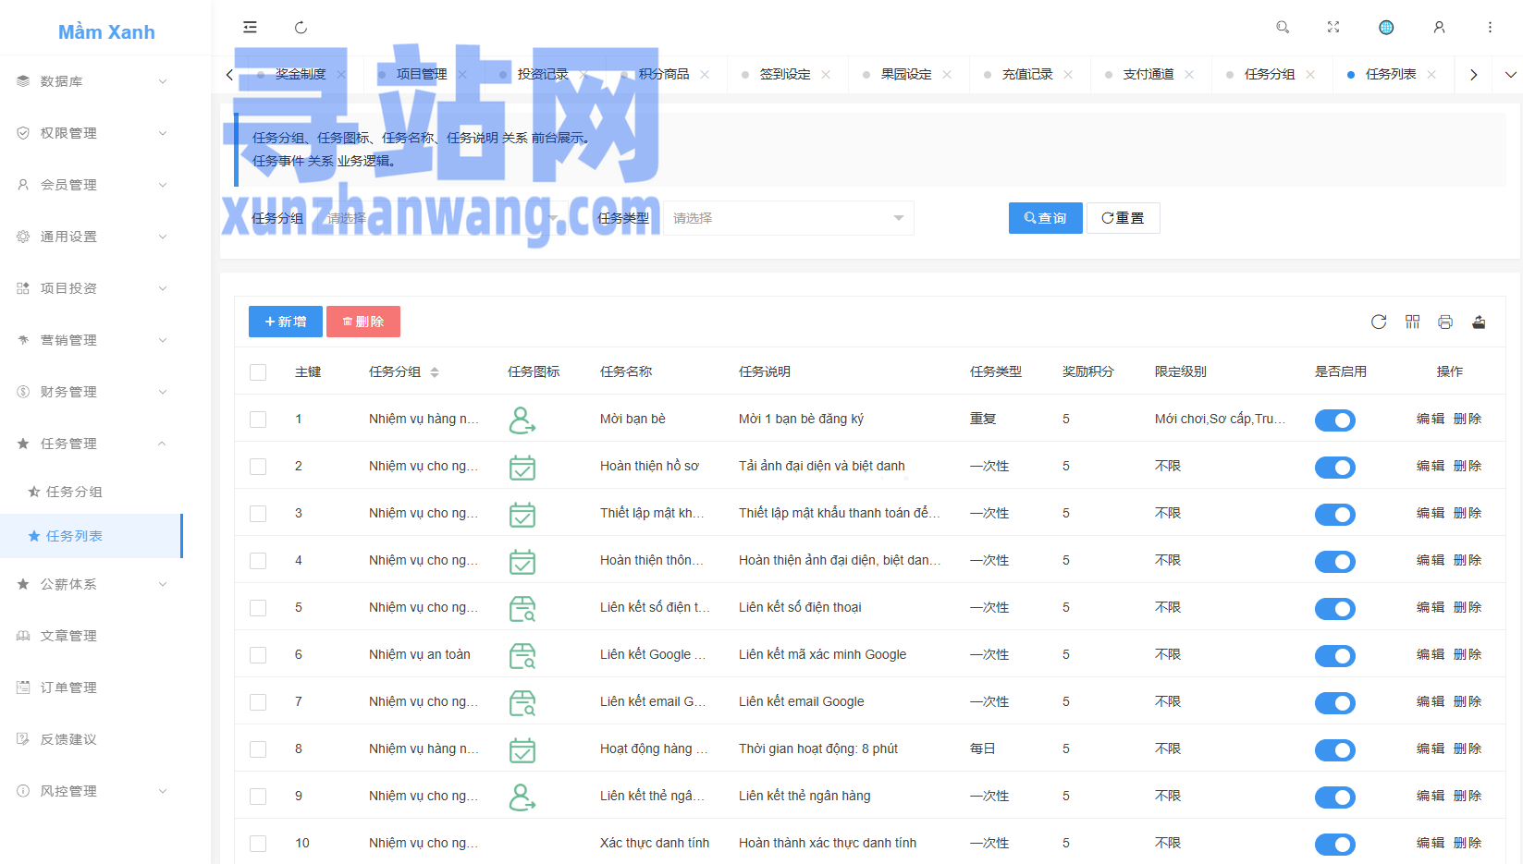This screenshot has width=1523, height=864.
Task: Click the left tab scroll arrow
Action: click(x=229, y=75)
